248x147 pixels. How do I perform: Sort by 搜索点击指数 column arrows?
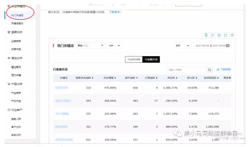pyautogui.click(x=92, y=78)
